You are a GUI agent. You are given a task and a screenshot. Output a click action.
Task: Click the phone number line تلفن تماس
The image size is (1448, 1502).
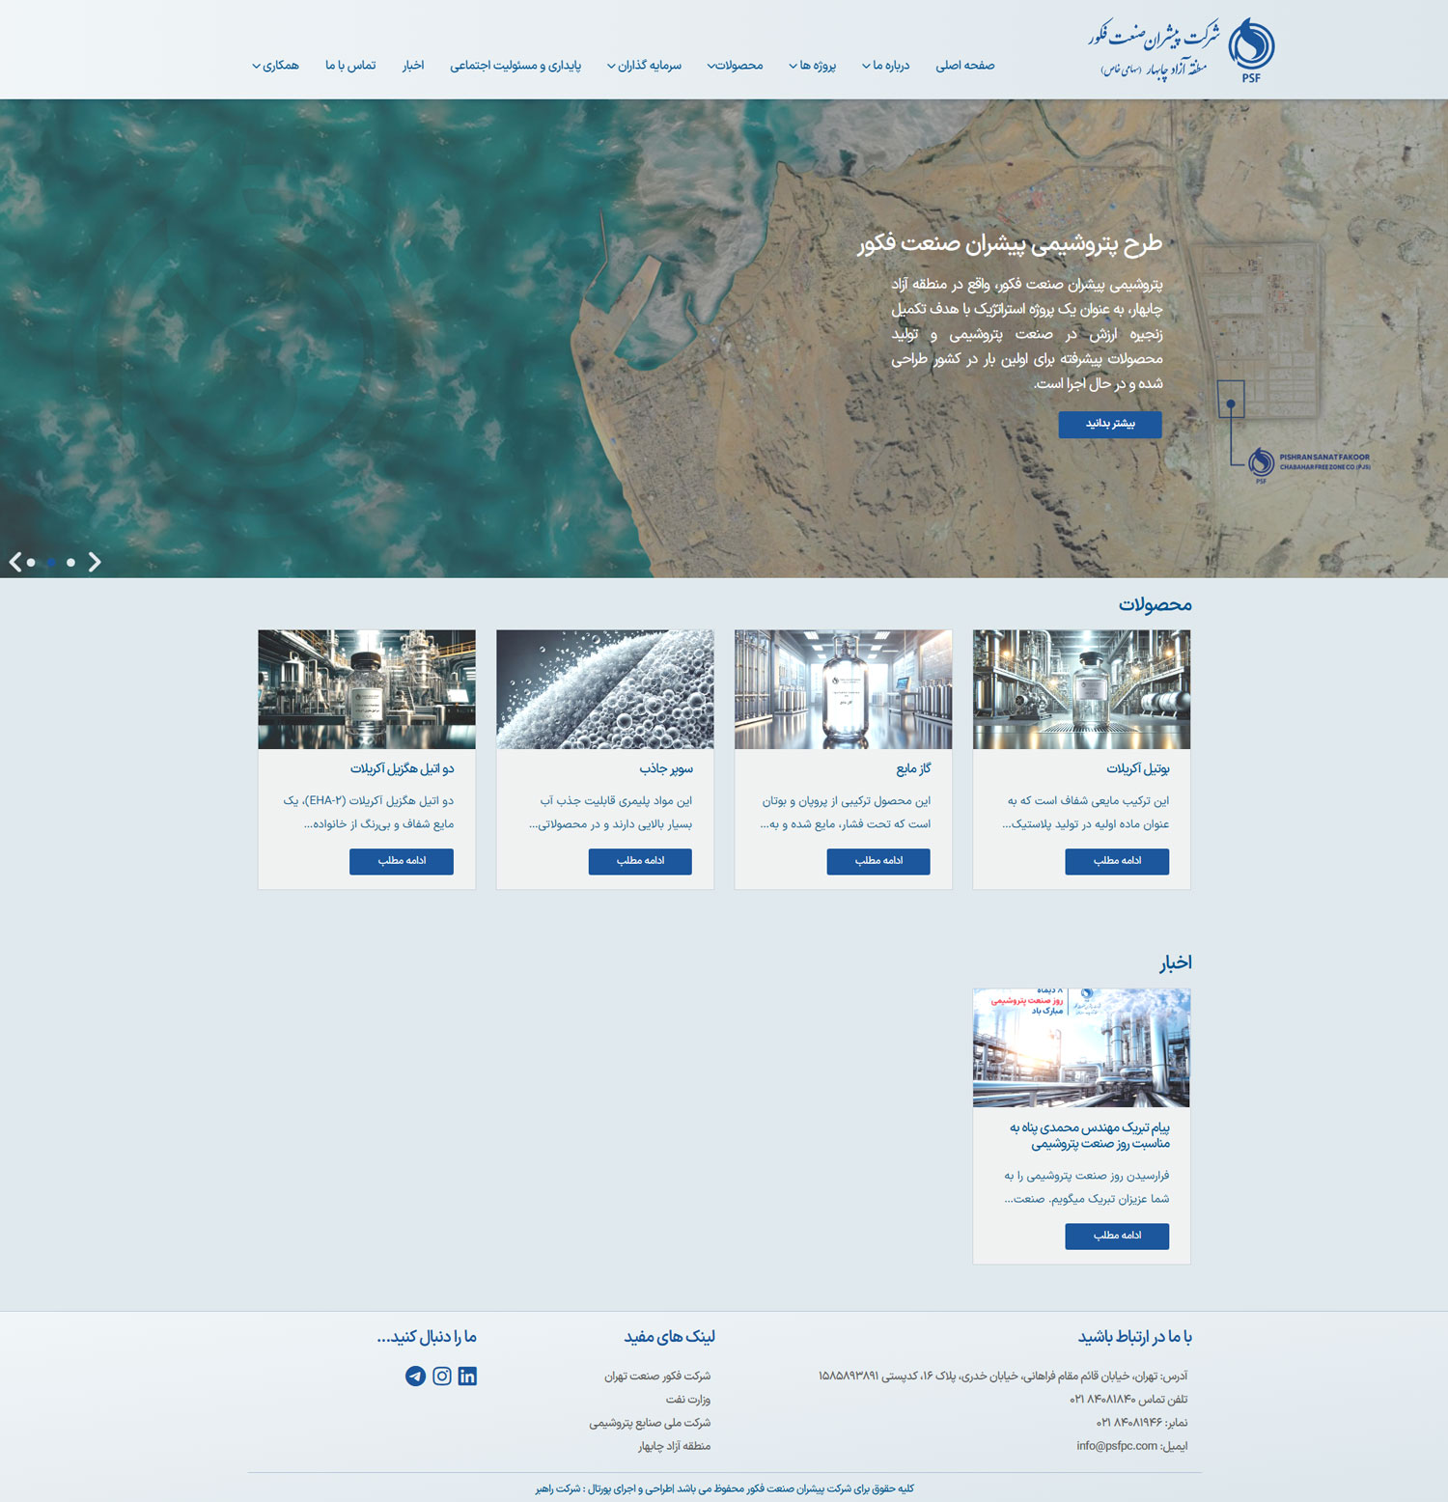tap(1128, 1400)
